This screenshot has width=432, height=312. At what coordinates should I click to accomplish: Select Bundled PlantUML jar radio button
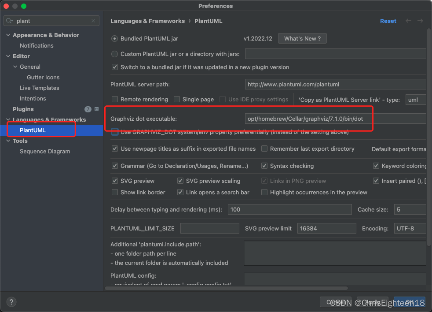(x=115, y=39)
